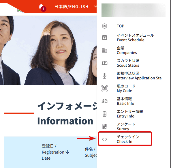This screenshot has width=171, height=168.
Task: Open Entry Info menu item
Action: click(x=130, y=114)
